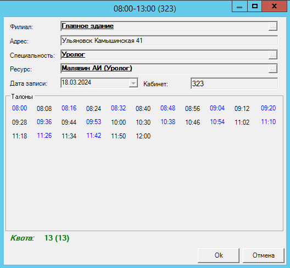Viewport: 290px width, 268px height.
Task: Open Ресурс selection ellipsis button
Action: point(272,69)
